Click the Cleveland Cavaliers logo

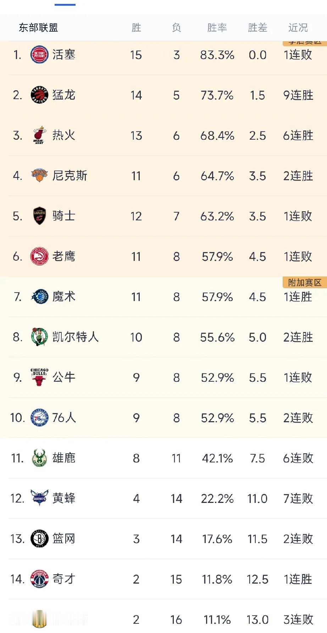tap(39, 216)
